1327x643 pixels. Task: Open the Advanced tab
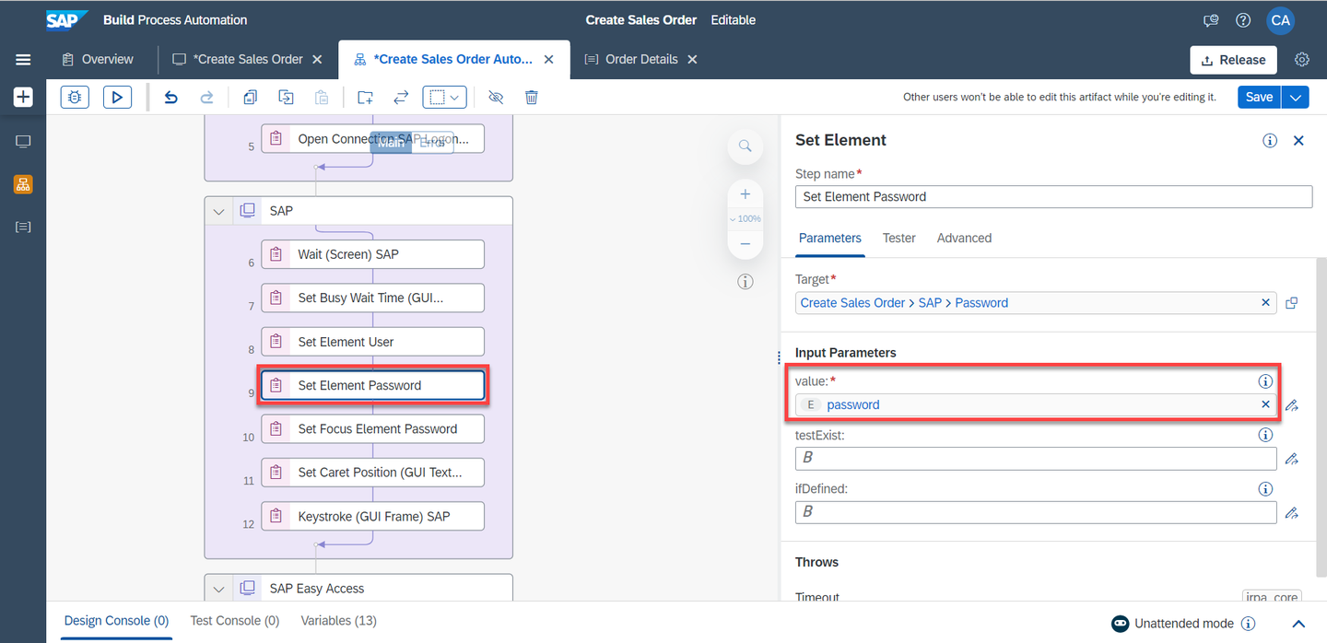point(964,238)
